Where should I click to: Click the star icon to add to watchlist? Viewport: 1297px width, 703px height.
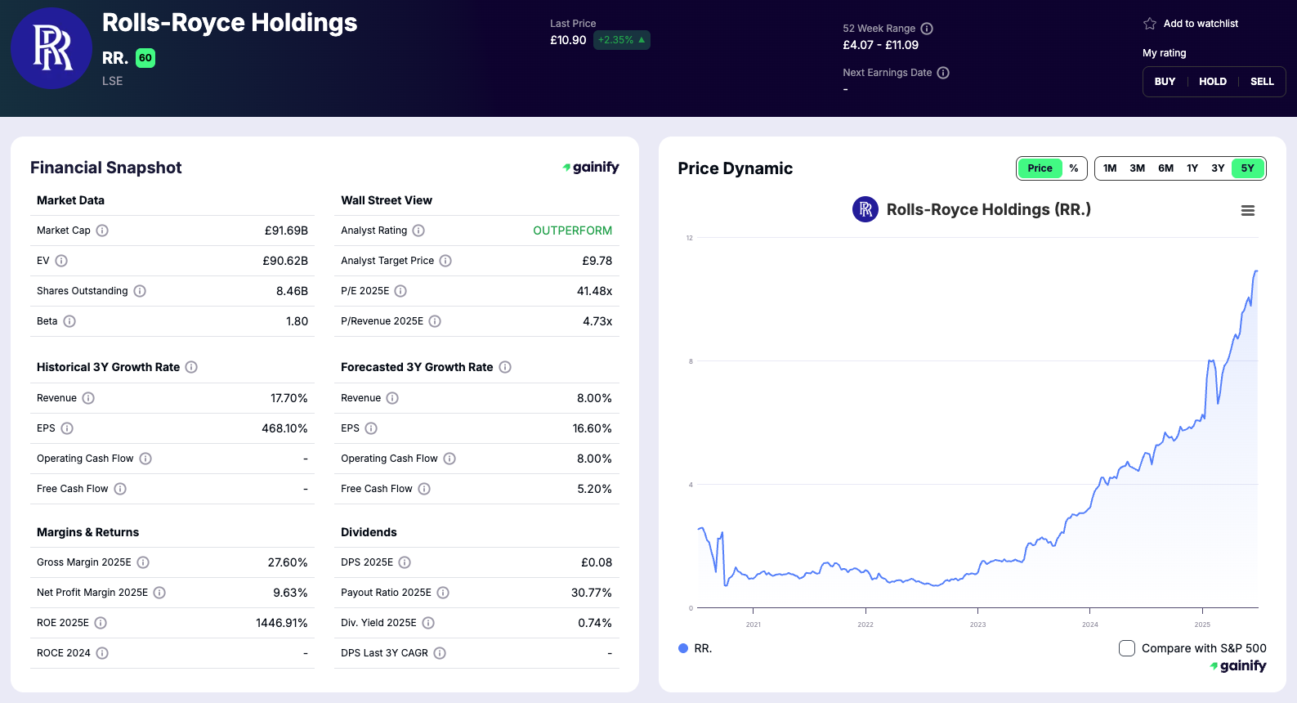tap(1150, 24)
